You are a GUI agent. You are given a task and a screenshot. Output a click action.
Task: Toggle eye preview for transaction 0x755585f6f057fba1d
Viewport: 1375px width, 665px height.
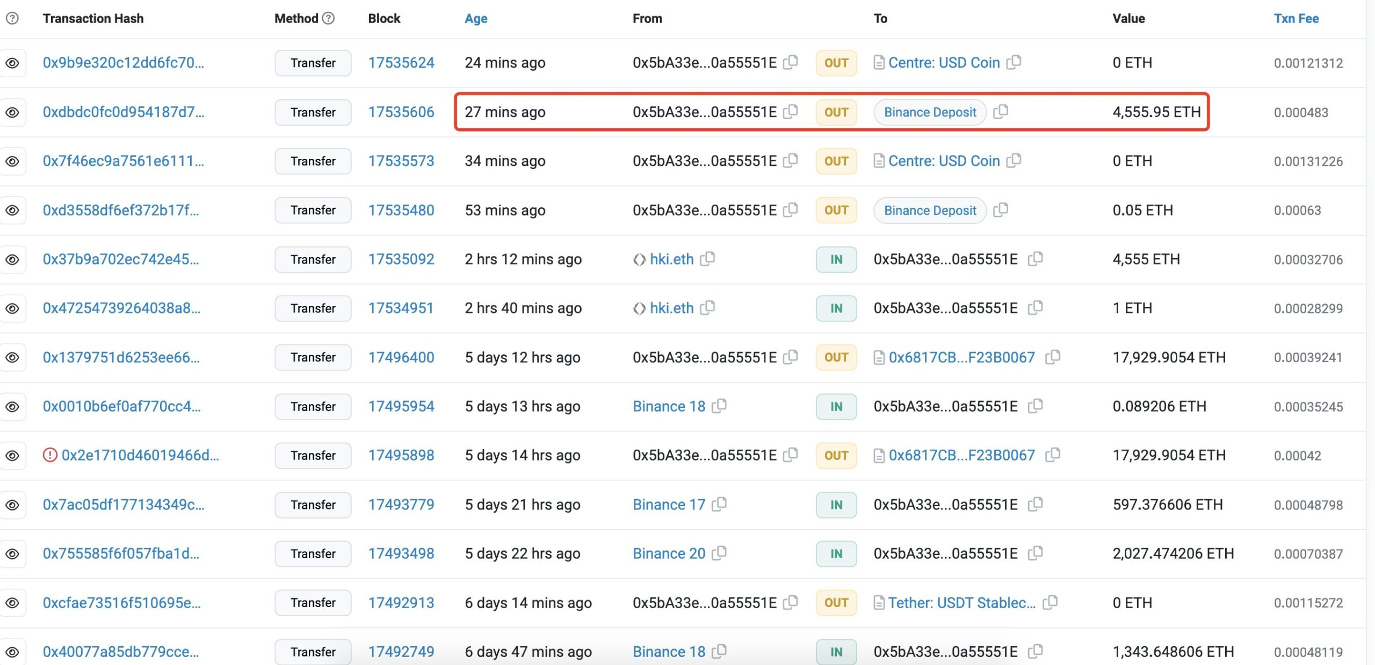(x=12, y=553)
